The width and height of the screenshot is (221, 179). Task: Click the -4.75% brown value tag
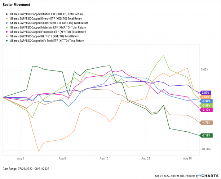(x=207, y=123)
